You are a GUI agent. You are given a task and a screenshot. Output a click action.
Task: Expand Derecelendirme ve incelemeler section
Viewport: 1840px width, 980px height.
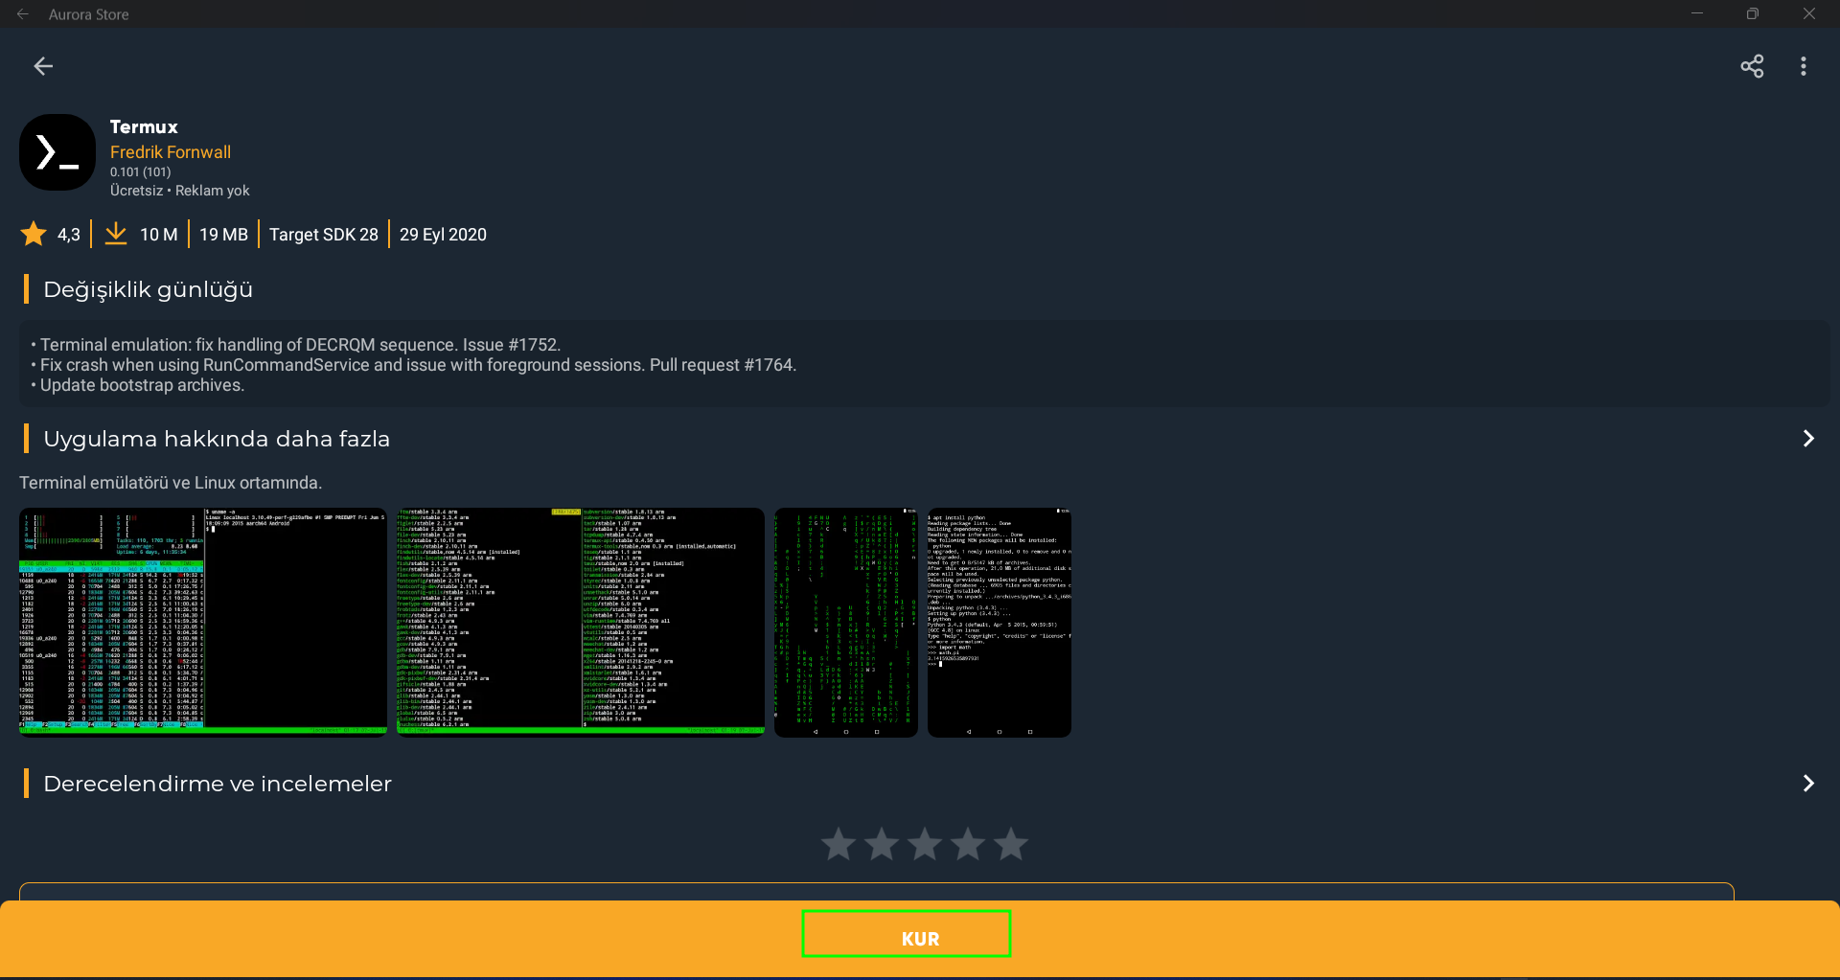[1808, 784]
